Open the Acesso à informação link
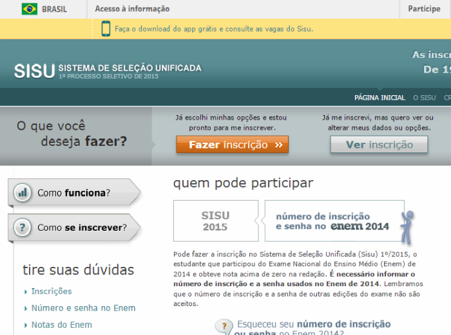451x335 pixels. [x=132, y=9]
